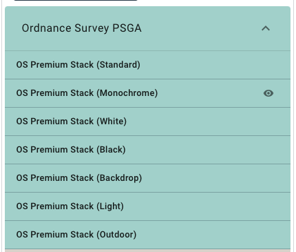Click empty header area beside the PSGA title
Viewport: 296px width, 252px height.
[x=200, y=28]
